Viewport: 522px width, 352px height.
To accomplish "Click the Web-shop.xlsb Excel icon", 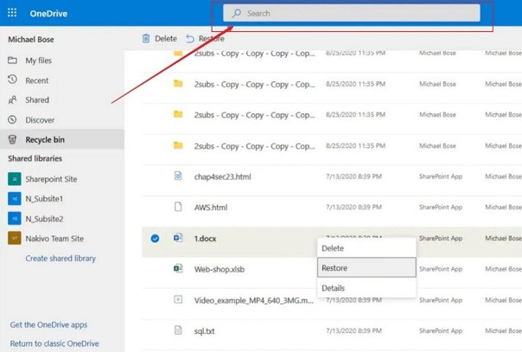I will [178, 268].
